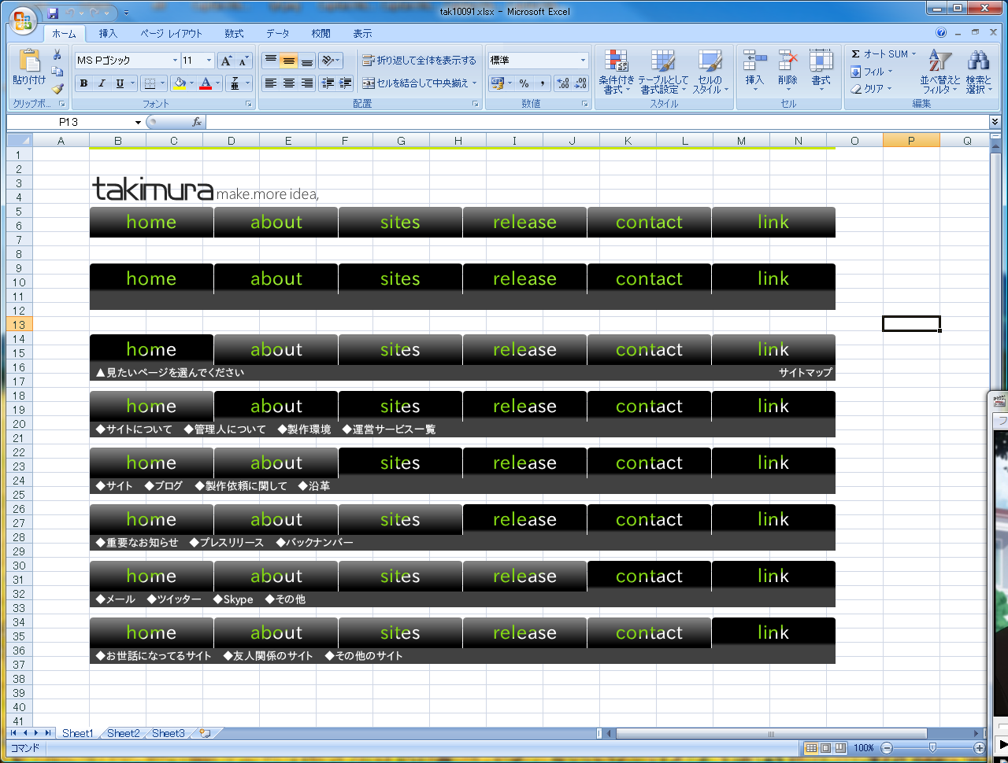The height and width of the screenshot is (763, 1008).
Task: Click the Insert cells (挿入) icon
Action: coord(754,61)
